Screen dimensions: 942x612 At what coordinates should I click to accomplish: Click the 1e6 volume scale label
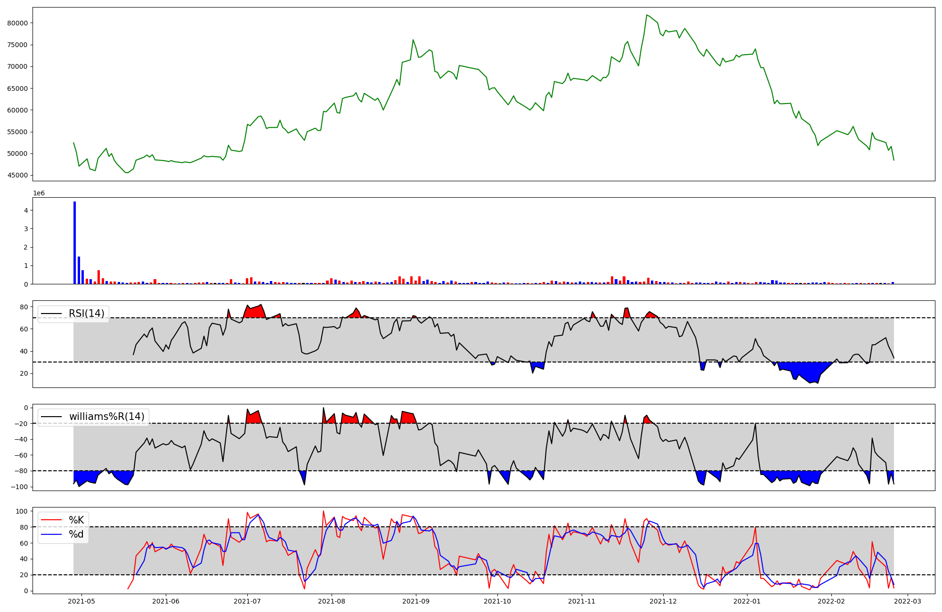(39, 193)
